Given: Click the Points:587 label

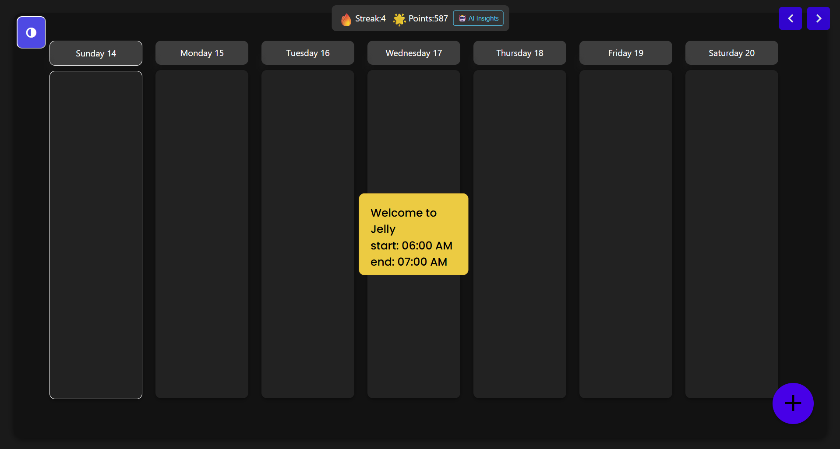Looking at the screenshot, I should pyautogui.click(x=428, y=18).
